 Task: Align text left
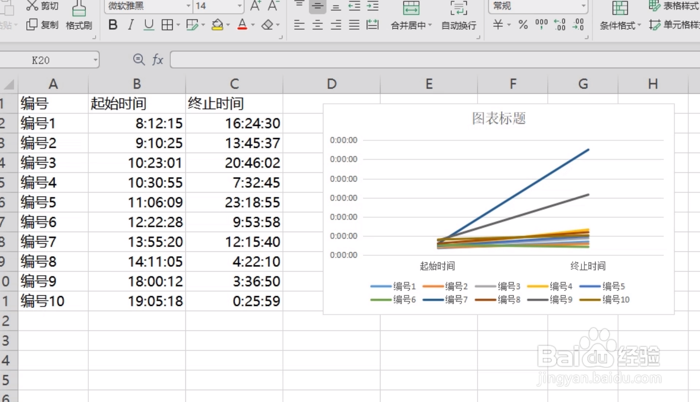pyautogui.click(x=300, y=25)
